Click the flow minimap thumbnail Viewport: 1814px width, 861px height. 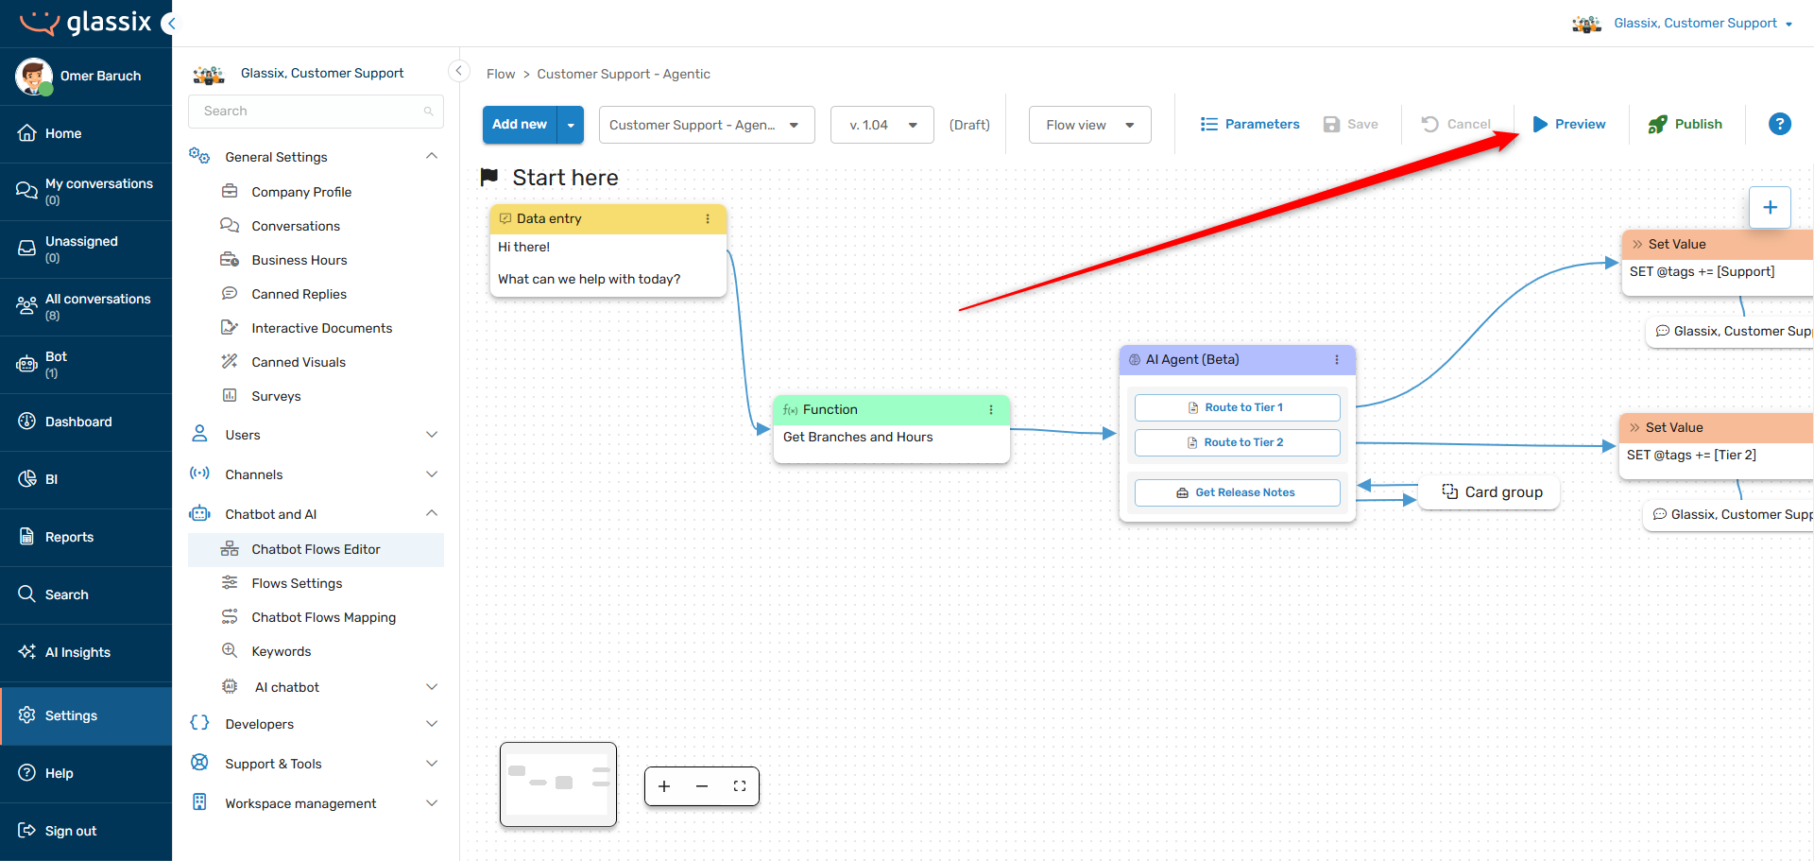558,784
